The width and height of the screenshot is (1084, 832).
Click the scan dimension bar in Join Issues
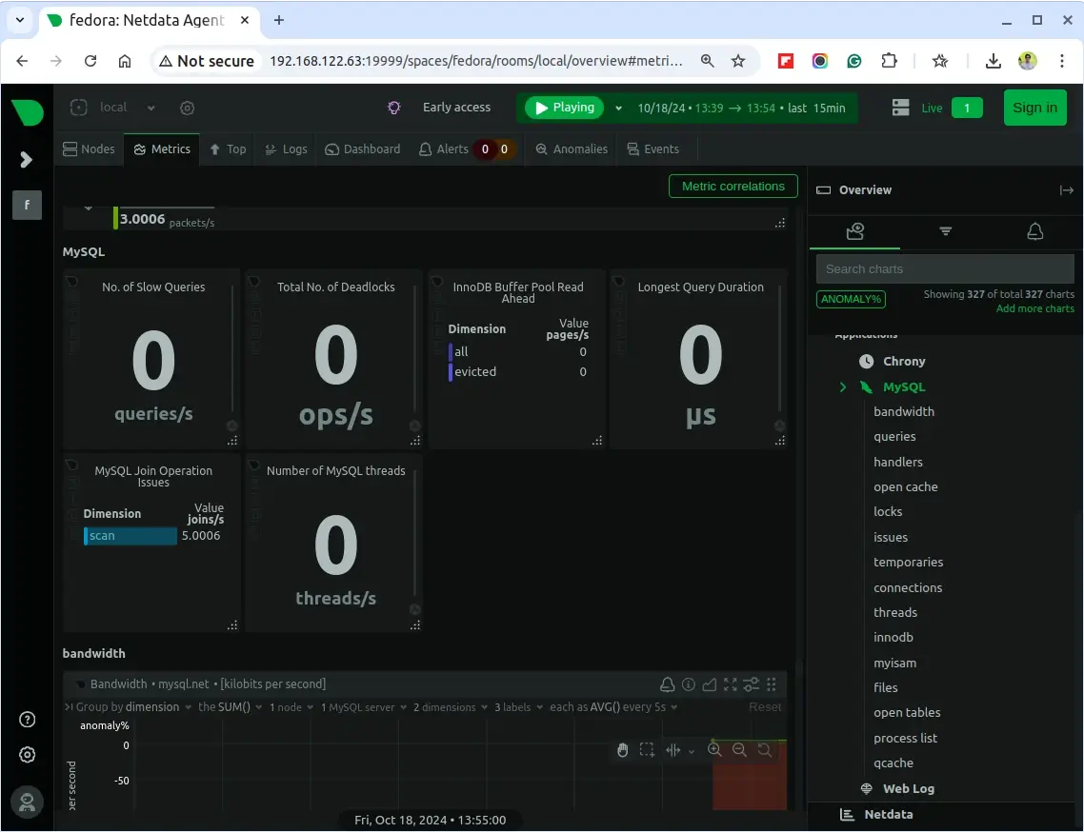coord(130,536)
